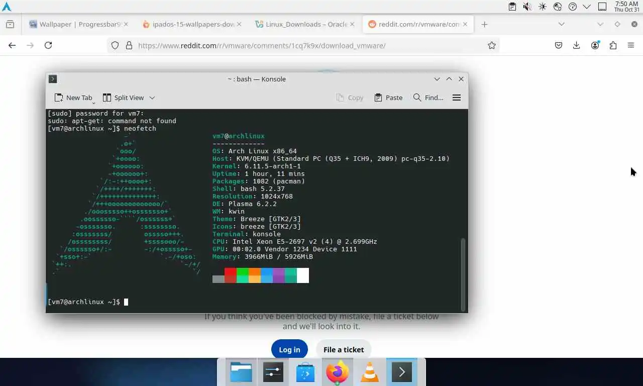View site security padlock information
Viewport: 643px width, 386px height.
tap(129, 45)
